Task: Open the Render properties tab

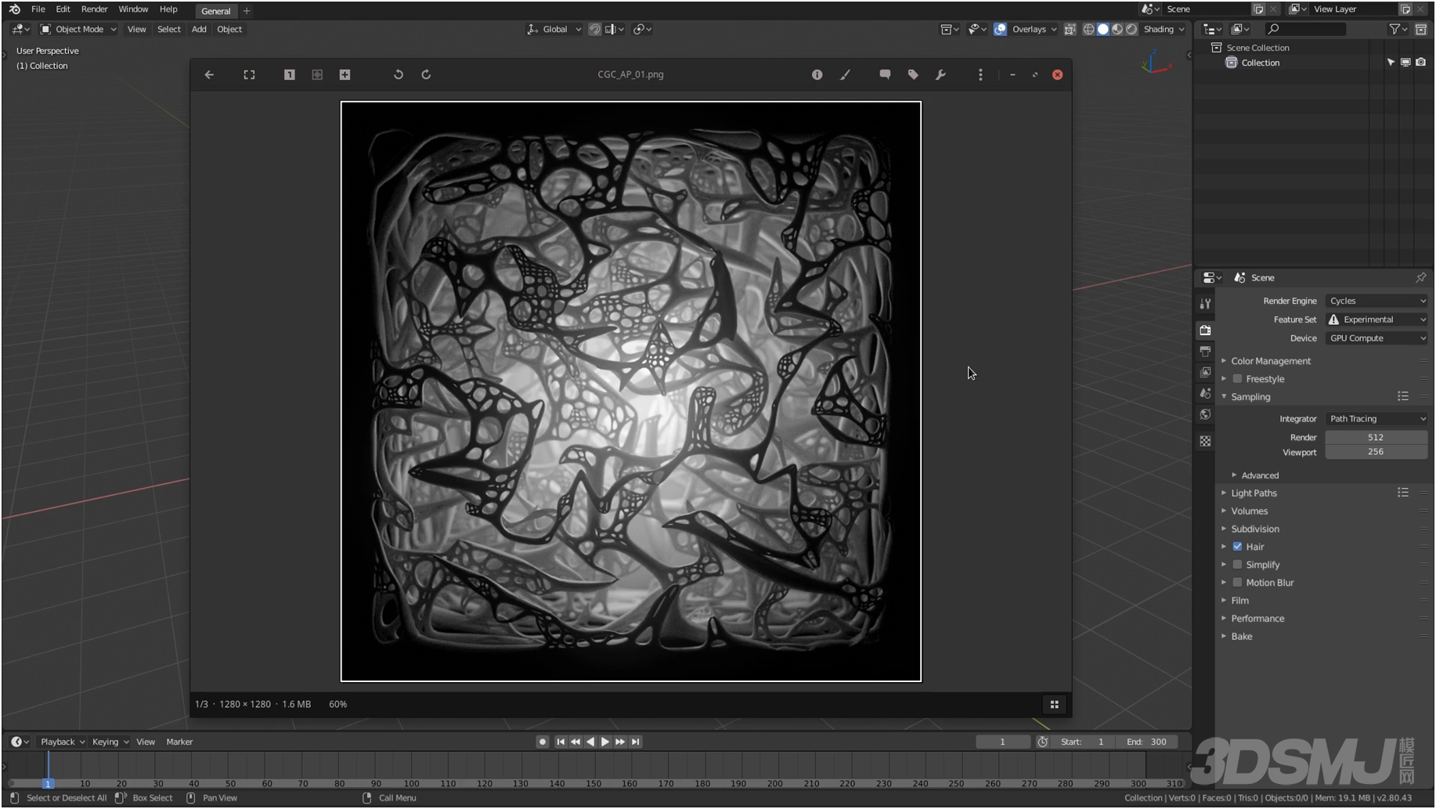Action: pyautogui.click(x=1206, y=330)
